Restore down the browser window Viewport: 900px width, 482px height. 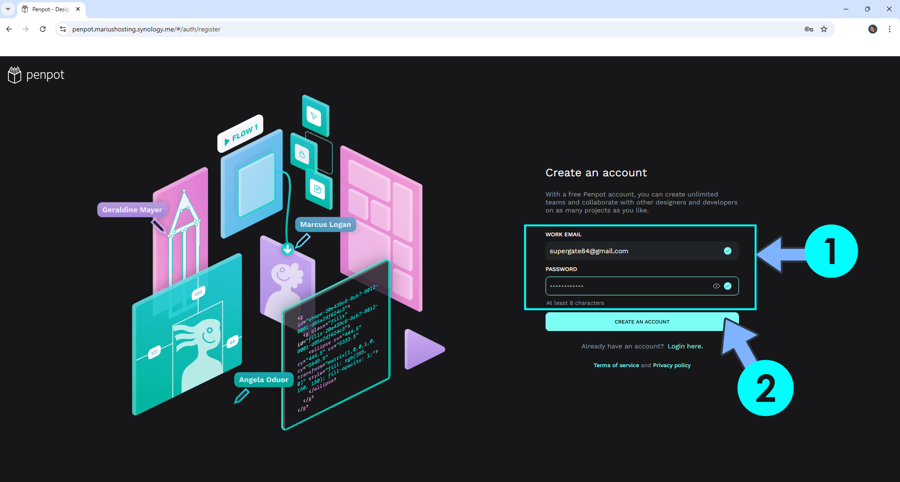[x=868, y=9]
